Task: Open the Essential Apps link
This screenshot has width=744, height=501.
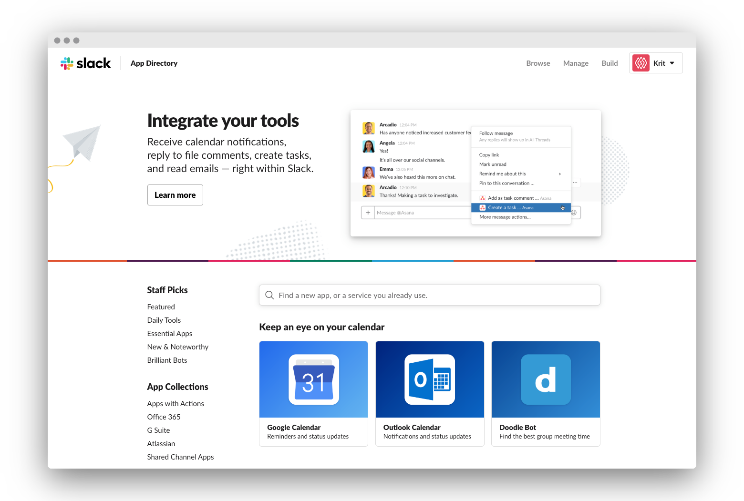Action: tap(170, 334)
